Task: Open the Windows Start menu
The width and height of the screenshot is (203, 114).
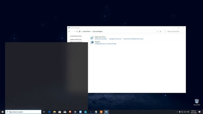Action: coord(3,112)
